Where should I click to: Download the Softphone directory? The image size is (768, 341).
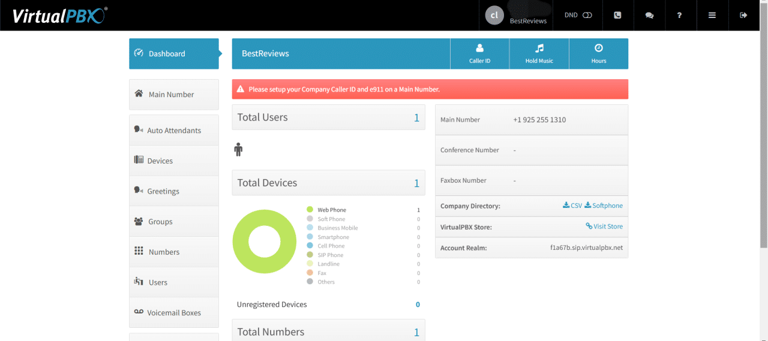pos(604,206)
